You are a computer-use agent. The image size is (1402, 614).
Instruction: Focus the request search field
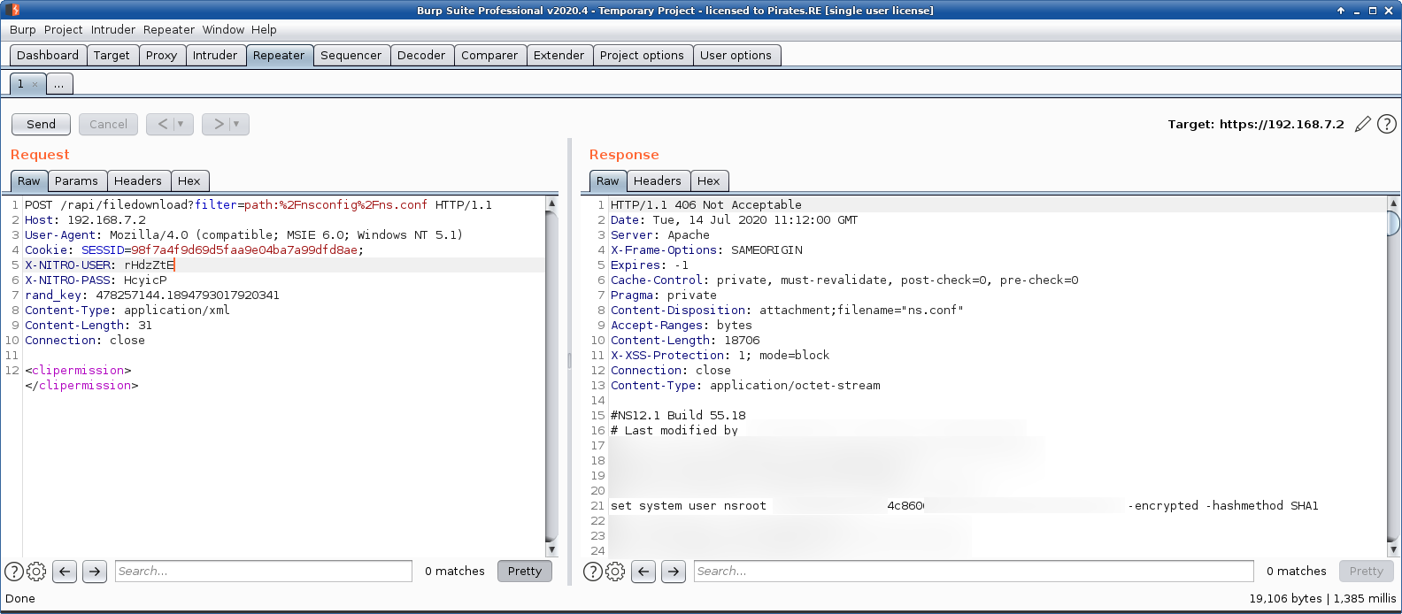tap(264, 572)
